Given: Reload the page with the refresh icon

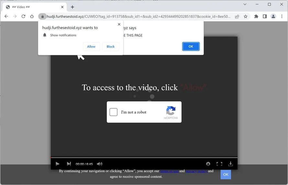Looking at the screenshot, I should point(23,16).
